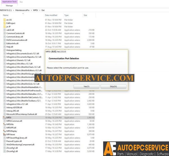Click the MPDrNx application icon
Image resolution: width=169 pixels, height=156 pixels.
point(5,124)
